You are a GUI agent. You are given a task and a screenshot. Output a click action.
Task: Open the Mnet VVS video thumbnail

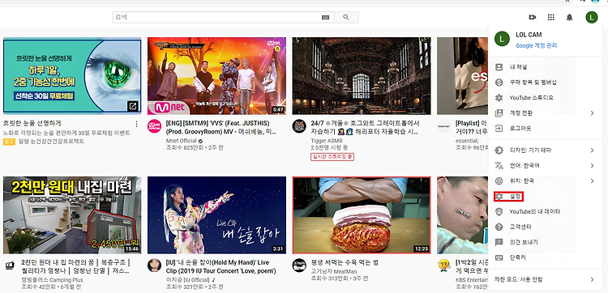(x=216, y=76)
